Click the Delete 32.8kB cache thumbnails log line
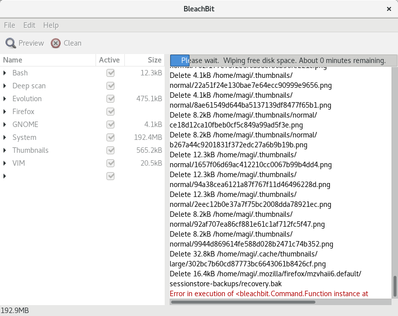 [x=243, y=254]
